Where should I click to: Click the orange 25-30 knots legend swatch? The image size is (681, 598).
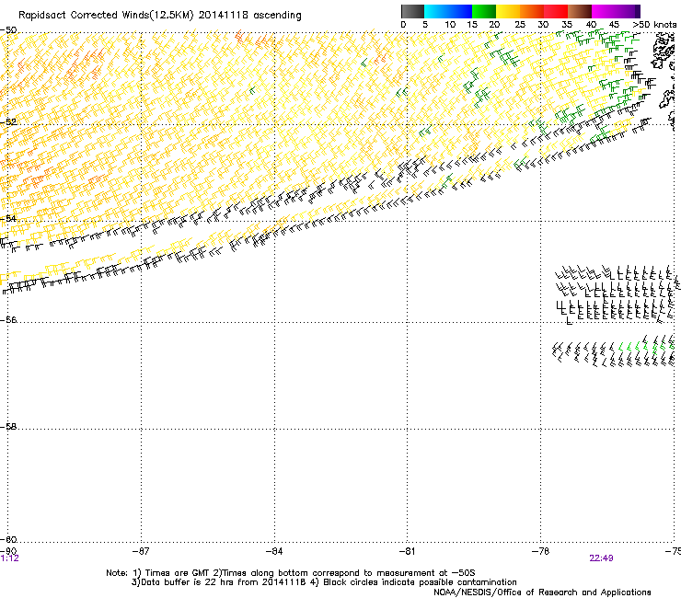[x=532, y=11]
